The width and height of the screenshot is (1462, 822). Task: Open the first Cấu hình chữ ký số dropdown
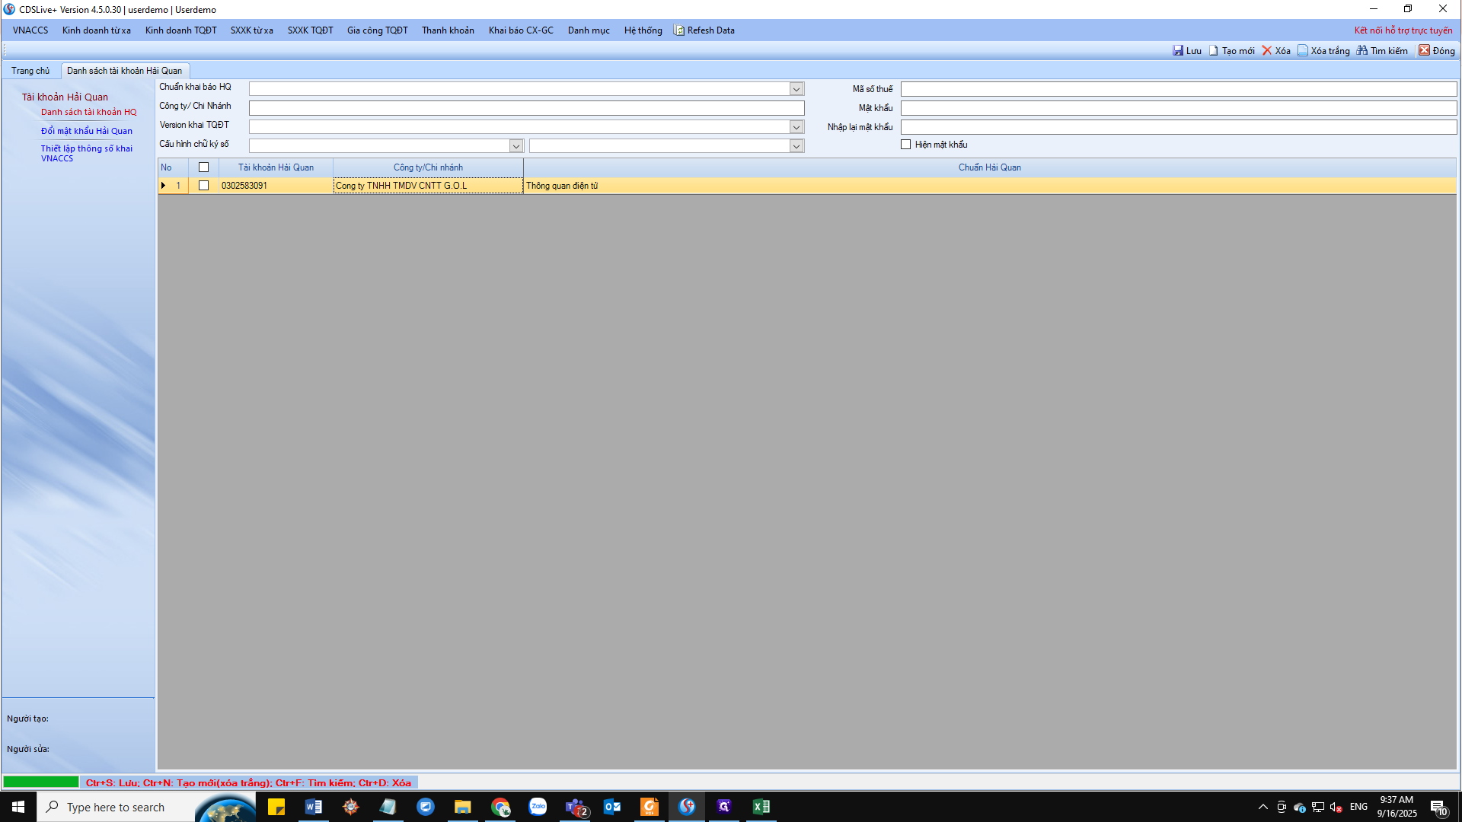516,146
